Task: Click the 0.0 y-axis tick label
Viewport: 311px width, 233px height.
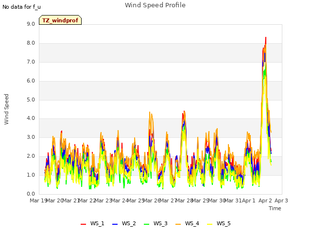Action: (31, 194)
